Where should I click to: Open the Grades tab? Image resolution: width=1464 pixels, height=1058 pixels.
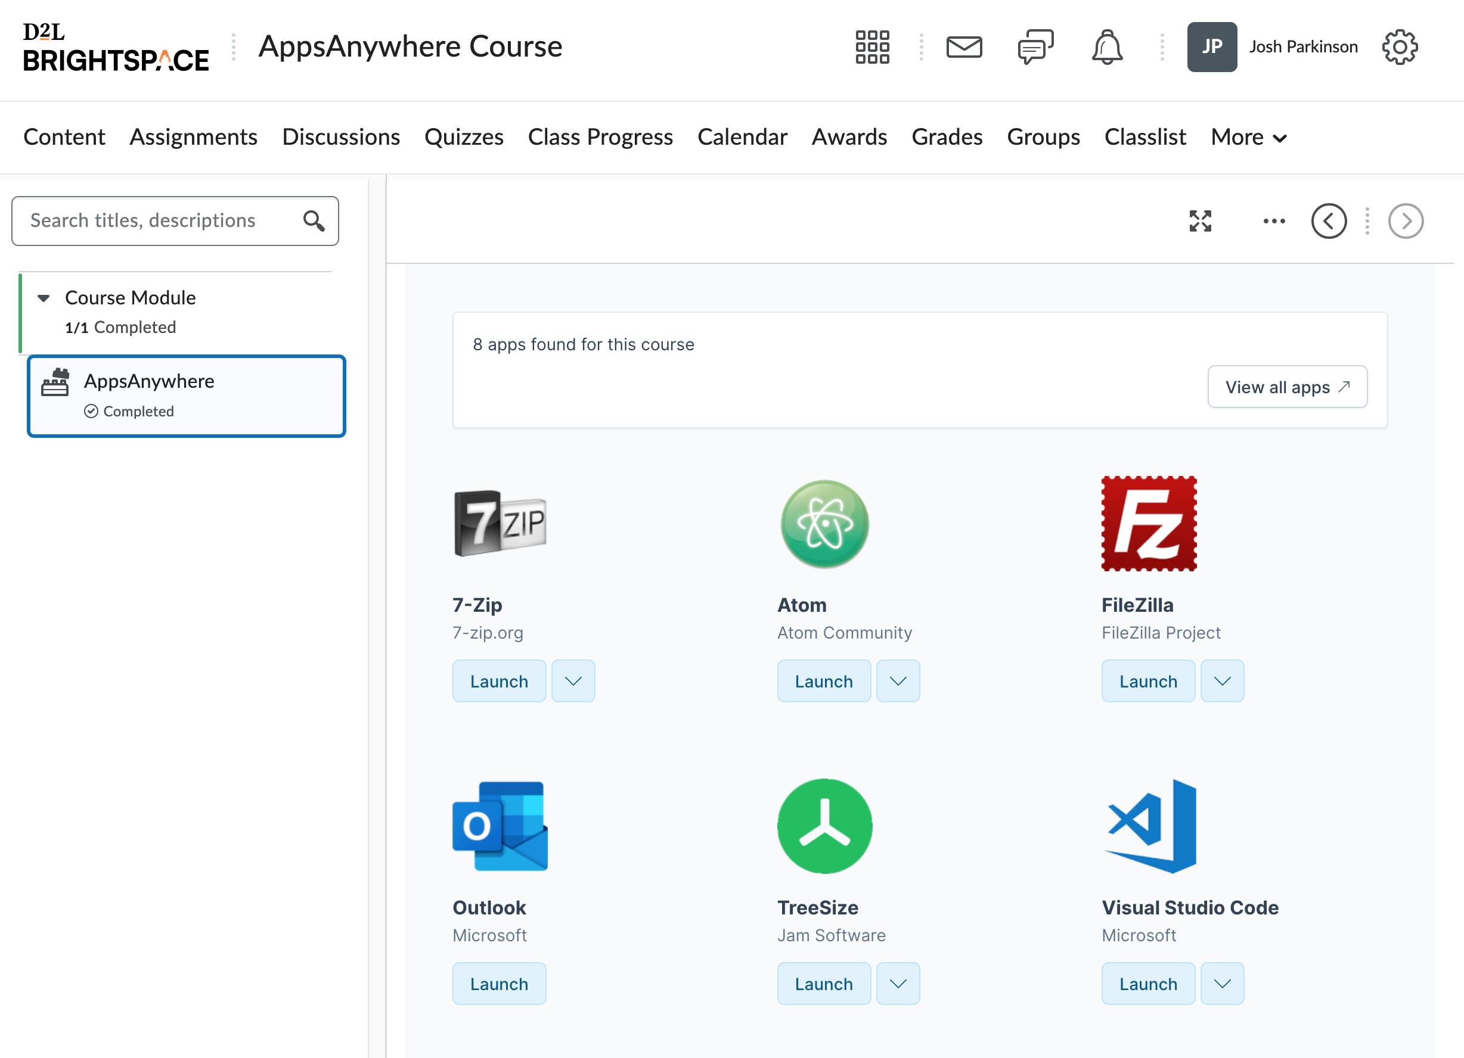pos(947,138)
